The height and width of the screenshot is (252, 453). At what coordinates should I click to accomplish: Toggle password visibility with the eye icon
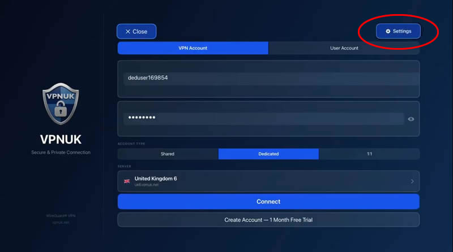click(x=411, y=119)
